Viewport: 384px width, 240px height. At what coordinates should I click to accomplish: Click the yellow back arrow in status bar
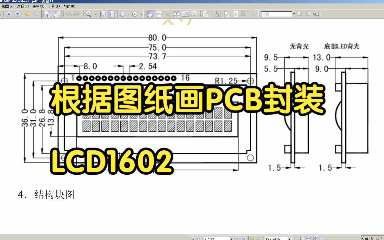point(252,239)
